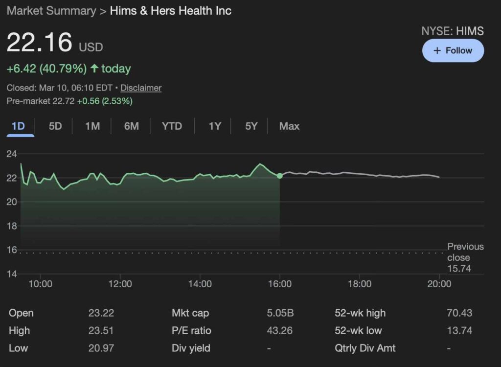
Task: Click the green closing dot on the chart
Action: pyautogui.click(x=279, y=176)
